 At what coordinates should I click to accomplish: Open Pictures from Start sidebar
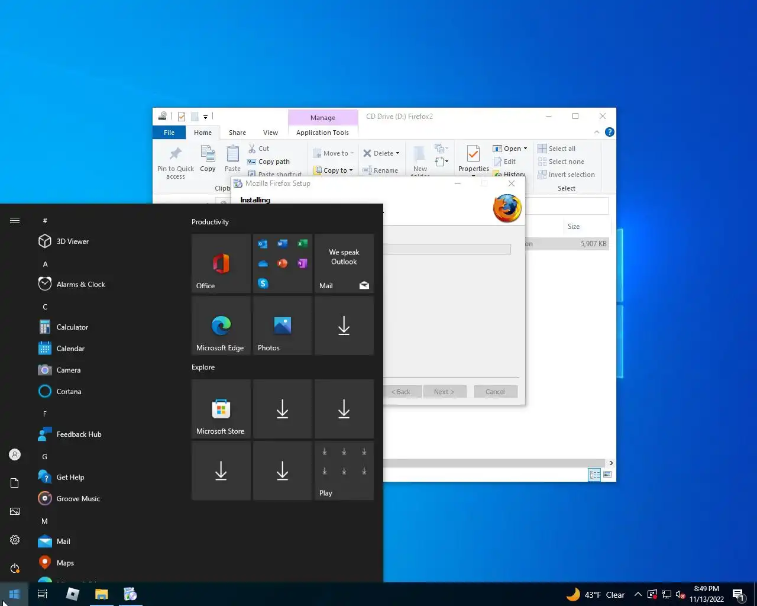15,511
